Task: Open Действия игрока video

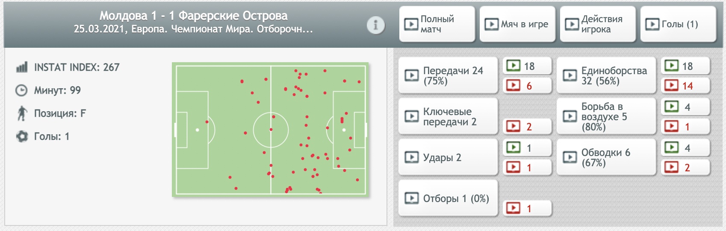Action: (598, 24)
